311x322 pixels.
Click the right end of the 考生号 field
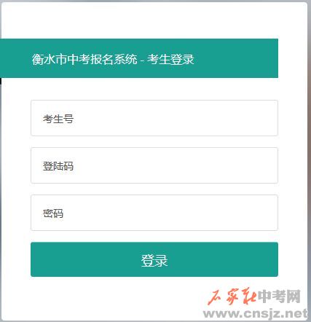[x=267, y=118]
